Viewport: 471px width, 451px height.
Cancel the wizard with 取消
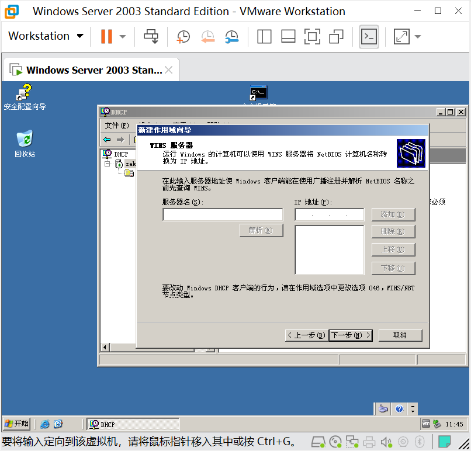(x=400, y=335)
